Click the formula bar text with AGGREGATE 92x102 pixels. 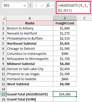point(73,8)
